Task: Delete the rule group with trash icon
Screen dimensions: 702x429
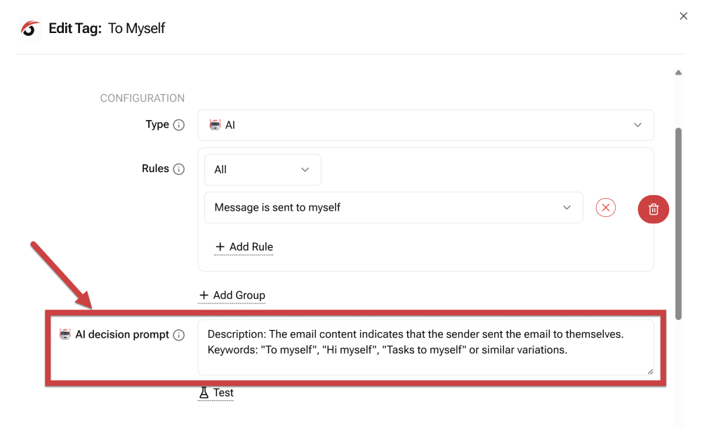Action: (x=653, y=209)
